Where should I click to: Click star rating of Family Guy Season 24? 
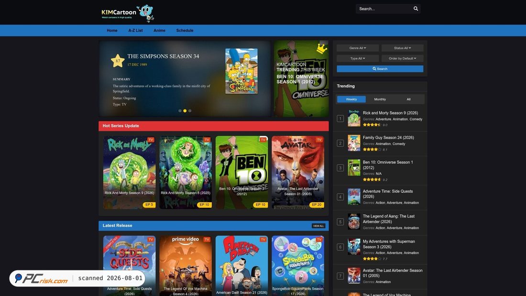pos(372,150)
